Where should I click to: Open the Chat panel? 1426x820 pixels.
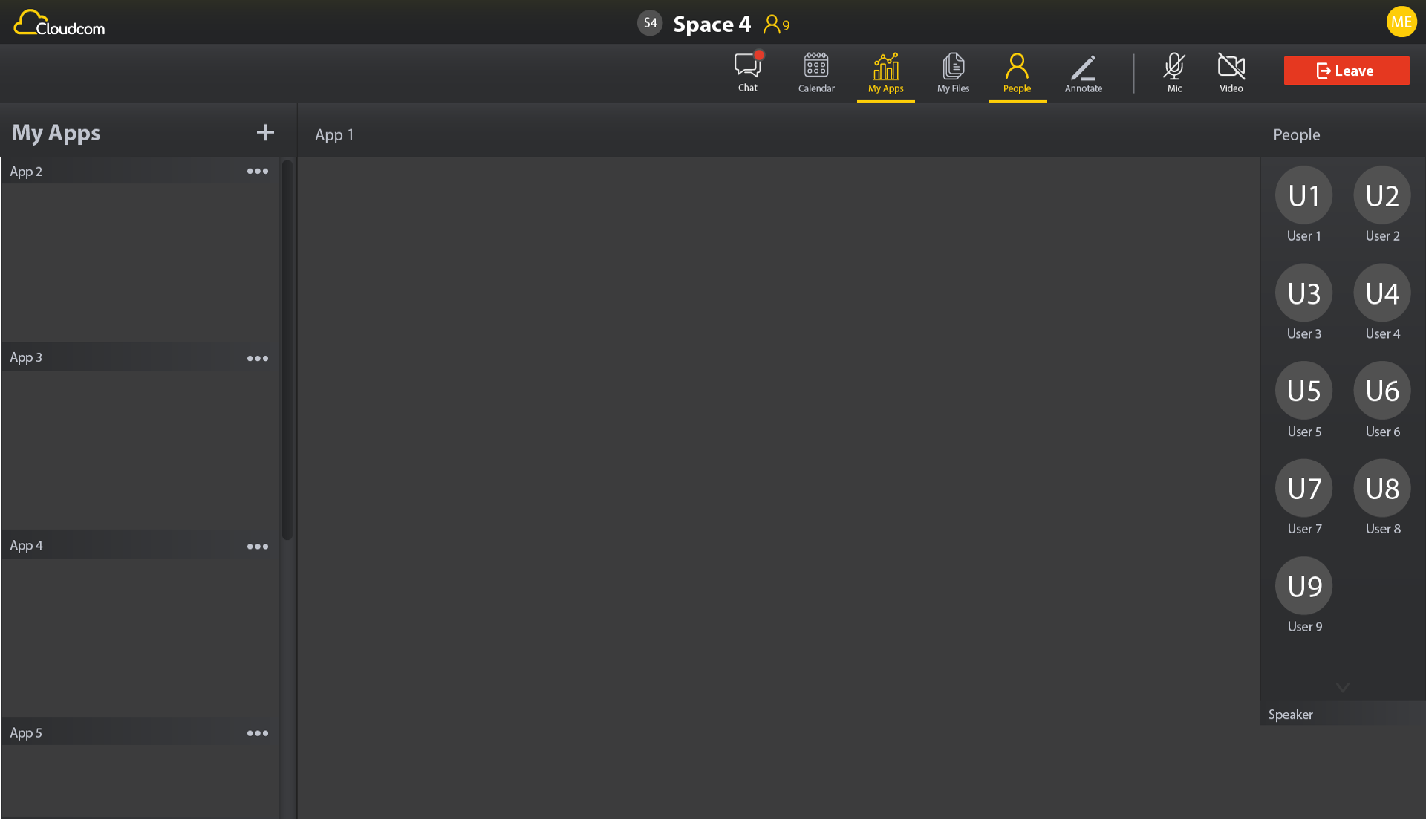[747, 72]
